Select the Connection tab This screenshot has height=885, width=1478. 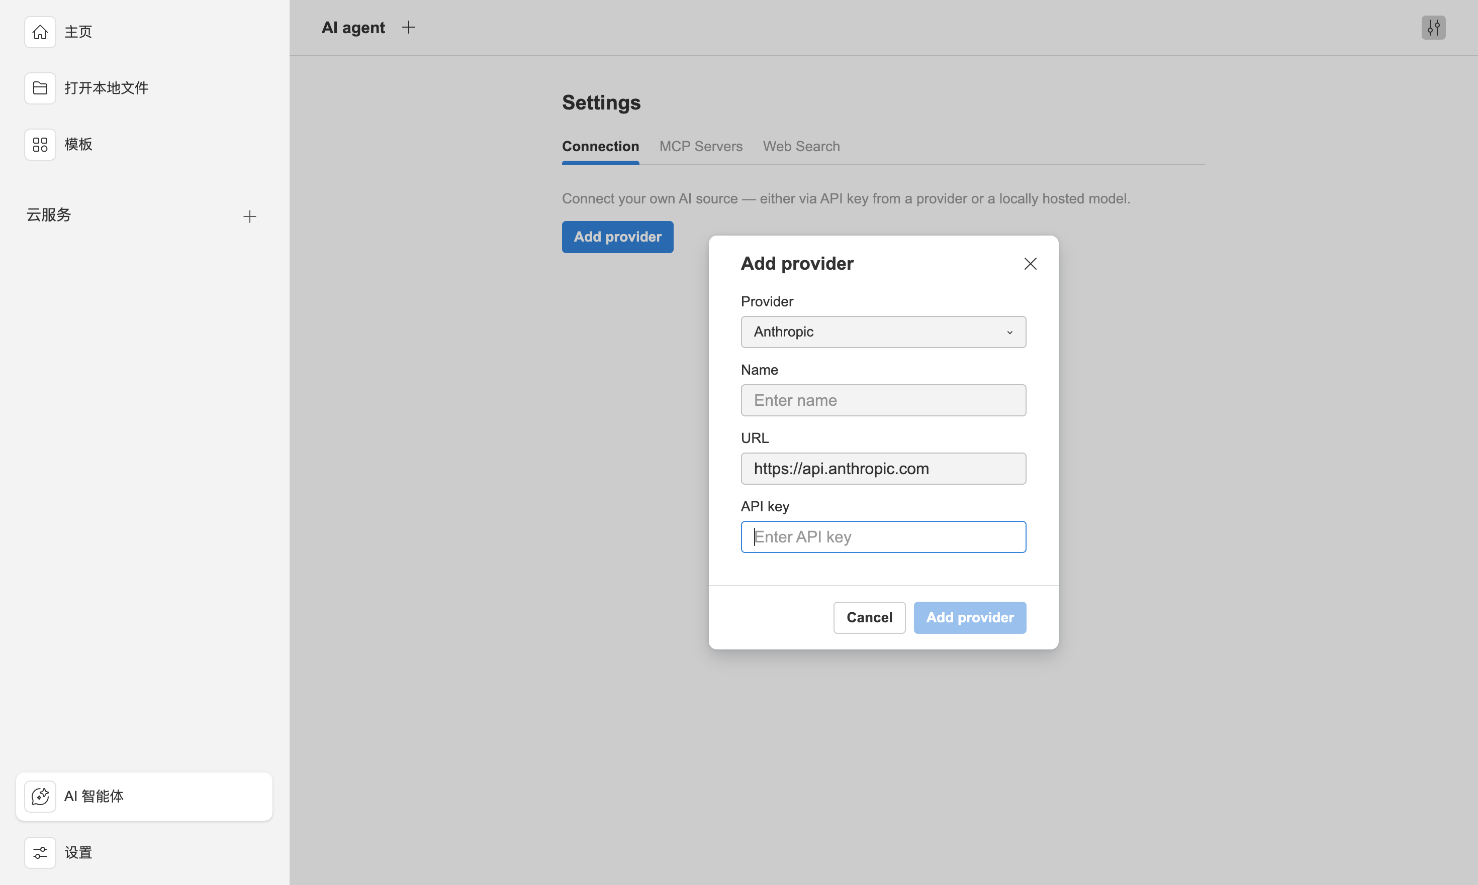click(600, 146)
